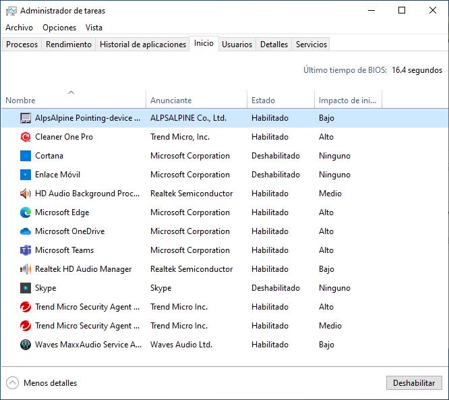Select the Cortana startup icon
Screen dimensions: 449x400
(x=26, y=156)
